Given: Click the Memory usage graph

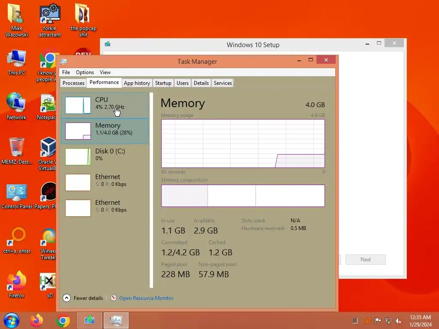Looking at the screenshot, I should [243, 144].
